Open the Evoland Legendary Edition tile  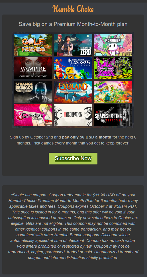73,92
